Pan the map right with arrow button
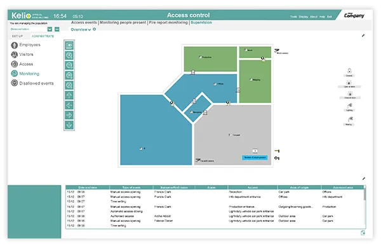381x248 pixels. (x=69, y=115)
